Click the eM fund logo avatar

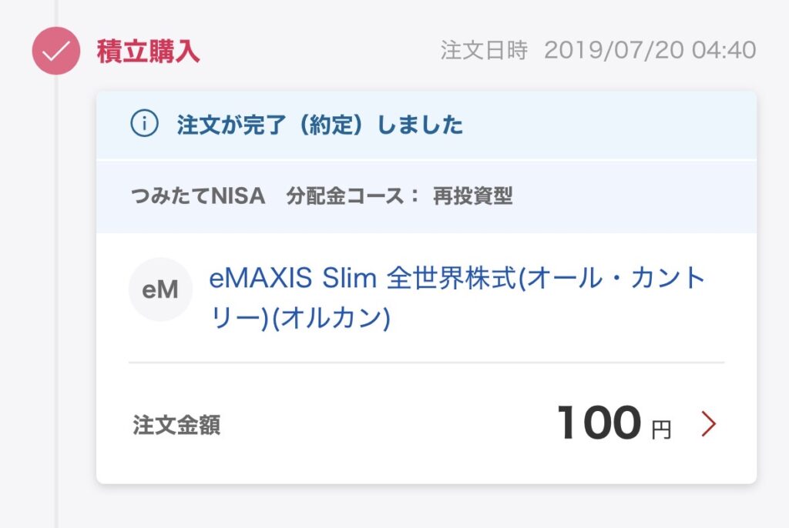(x=160, y=289)
